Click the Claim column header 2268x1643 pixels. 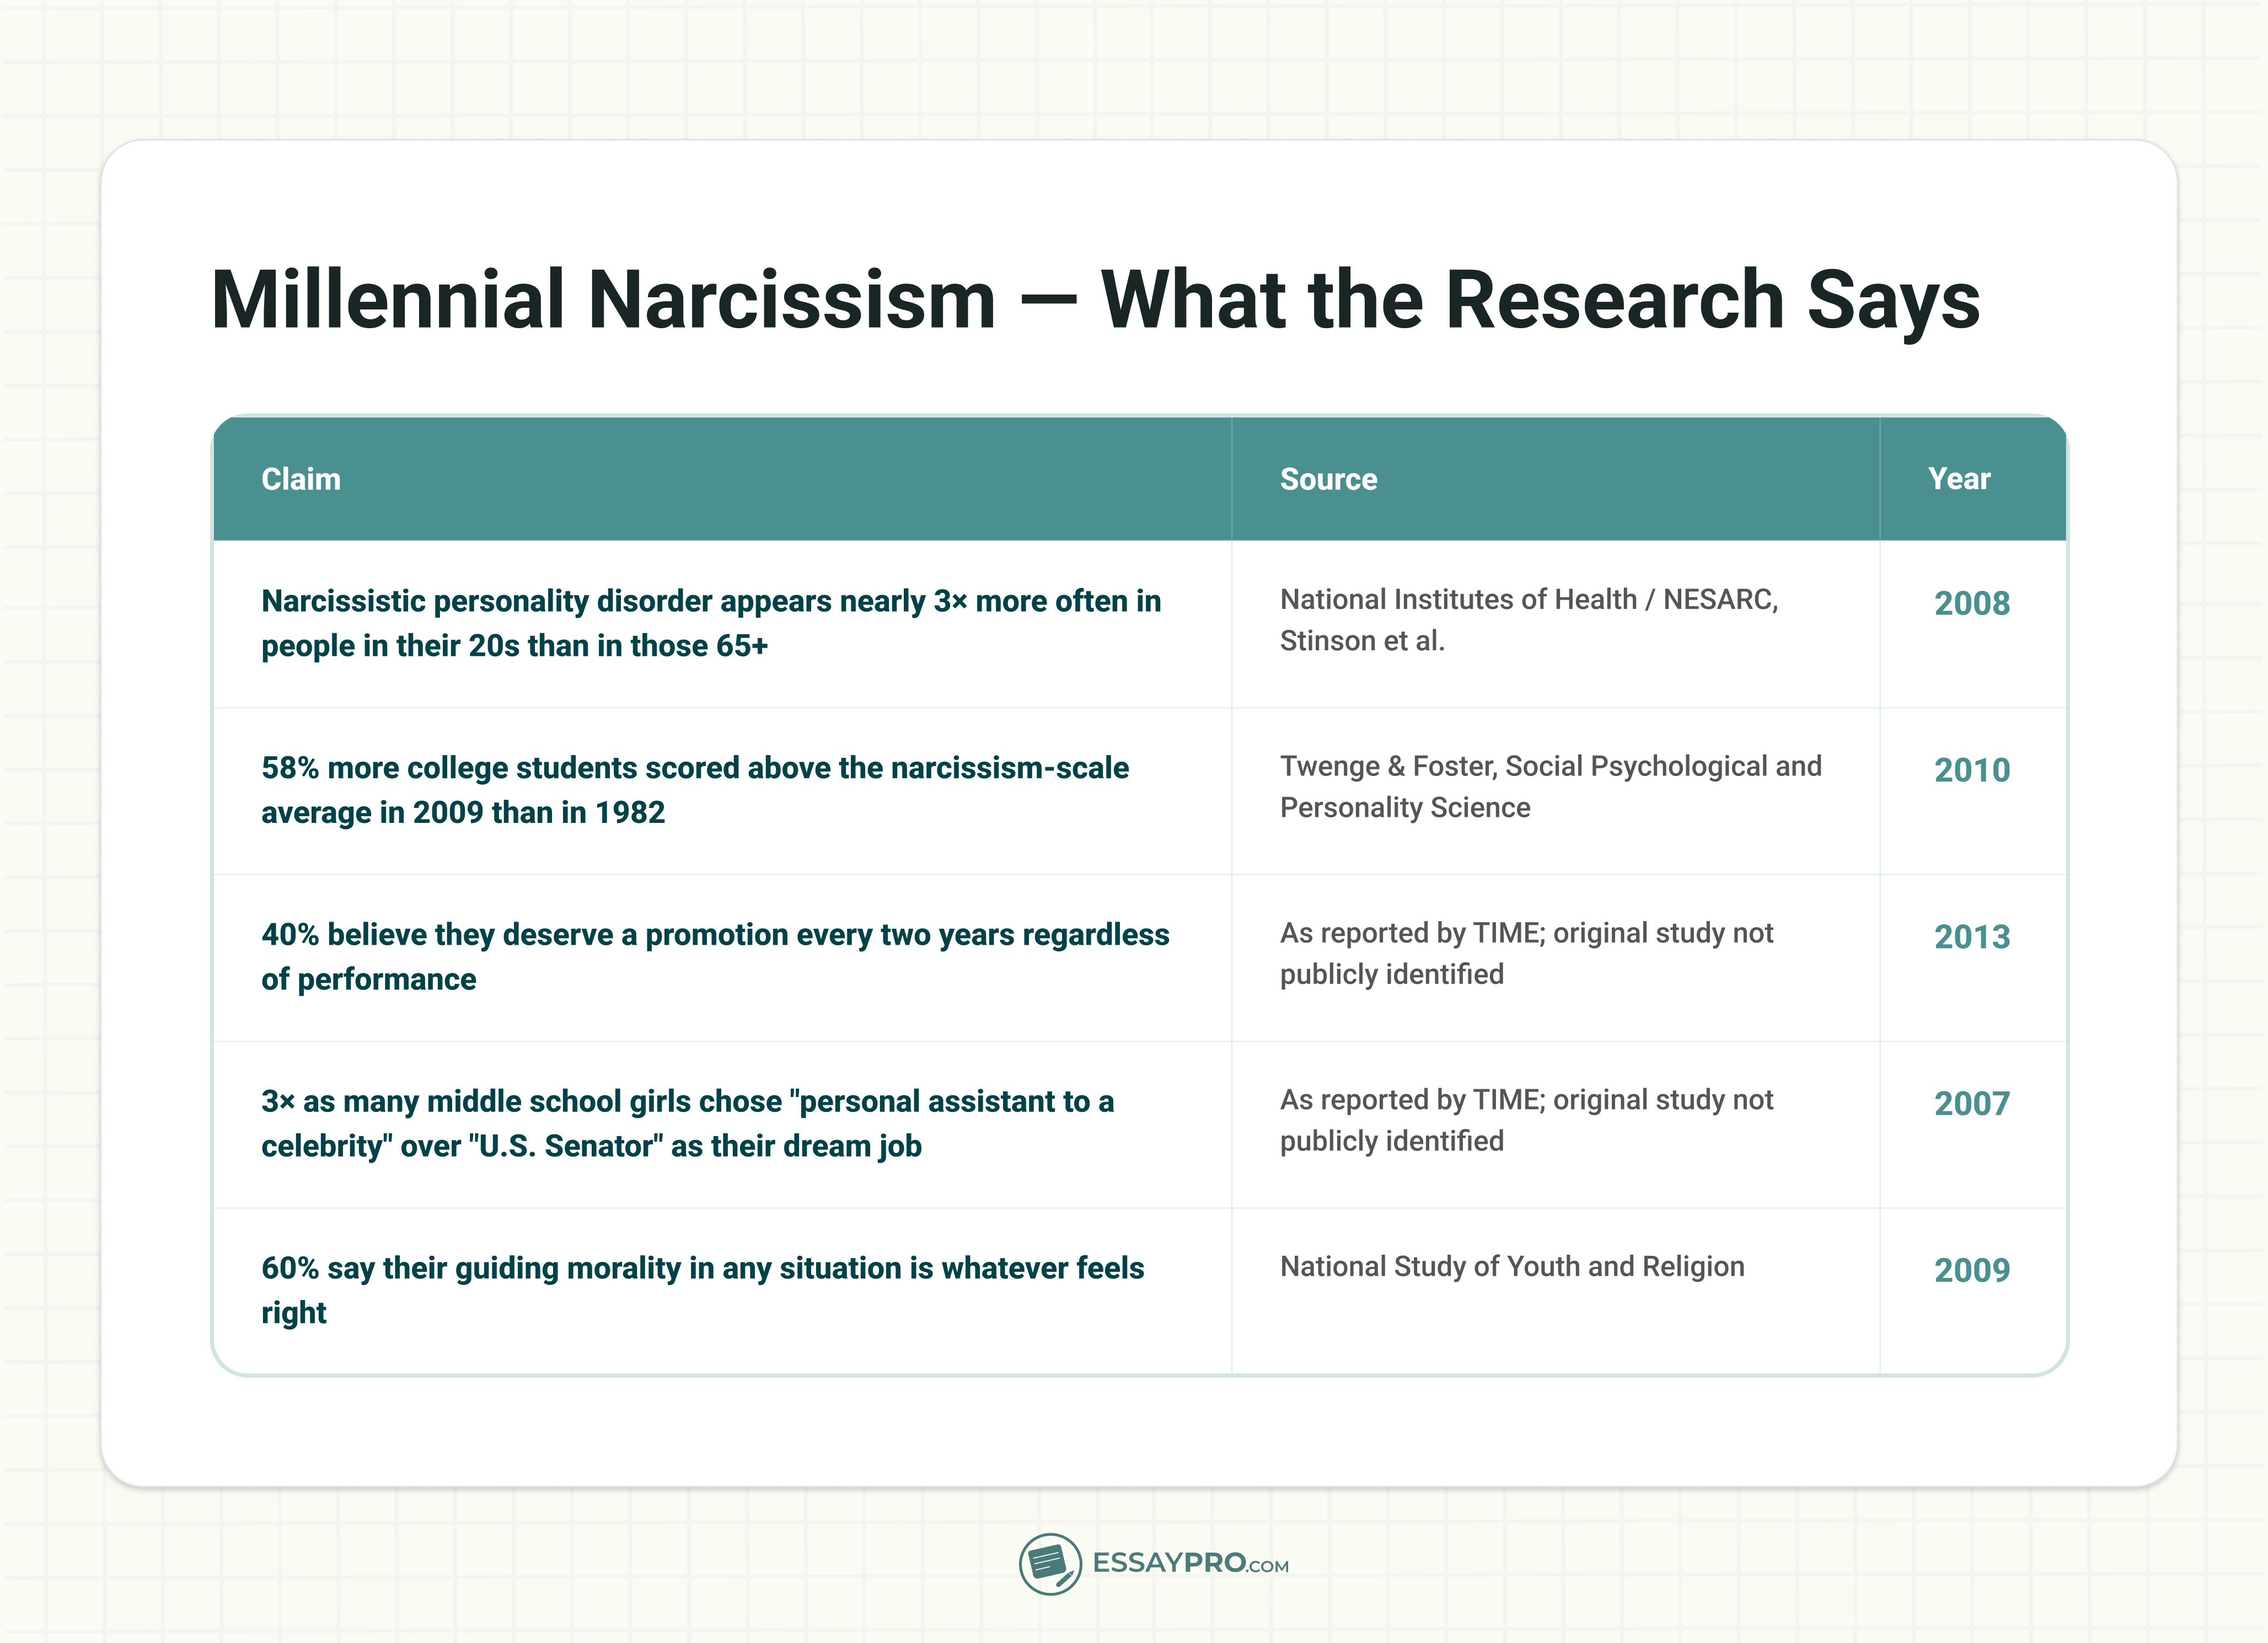301,479
